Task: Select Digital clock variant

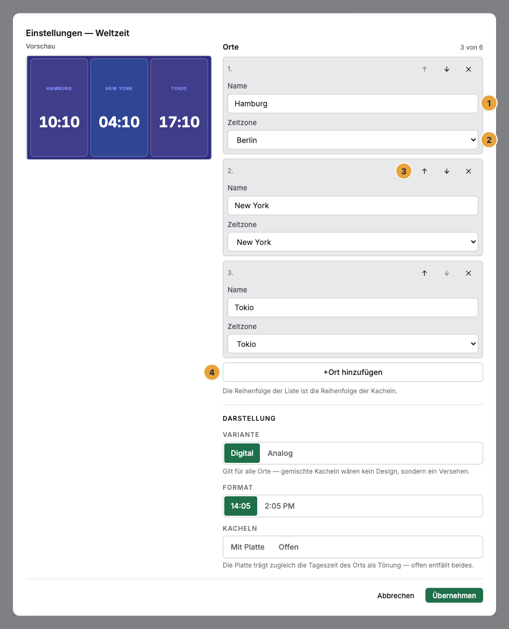Action: coord(242,453)
